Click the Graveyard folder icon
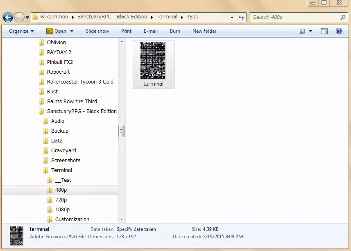 45,151
